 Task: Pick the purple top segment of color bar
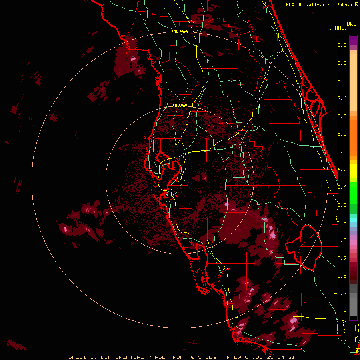(353, 40)
